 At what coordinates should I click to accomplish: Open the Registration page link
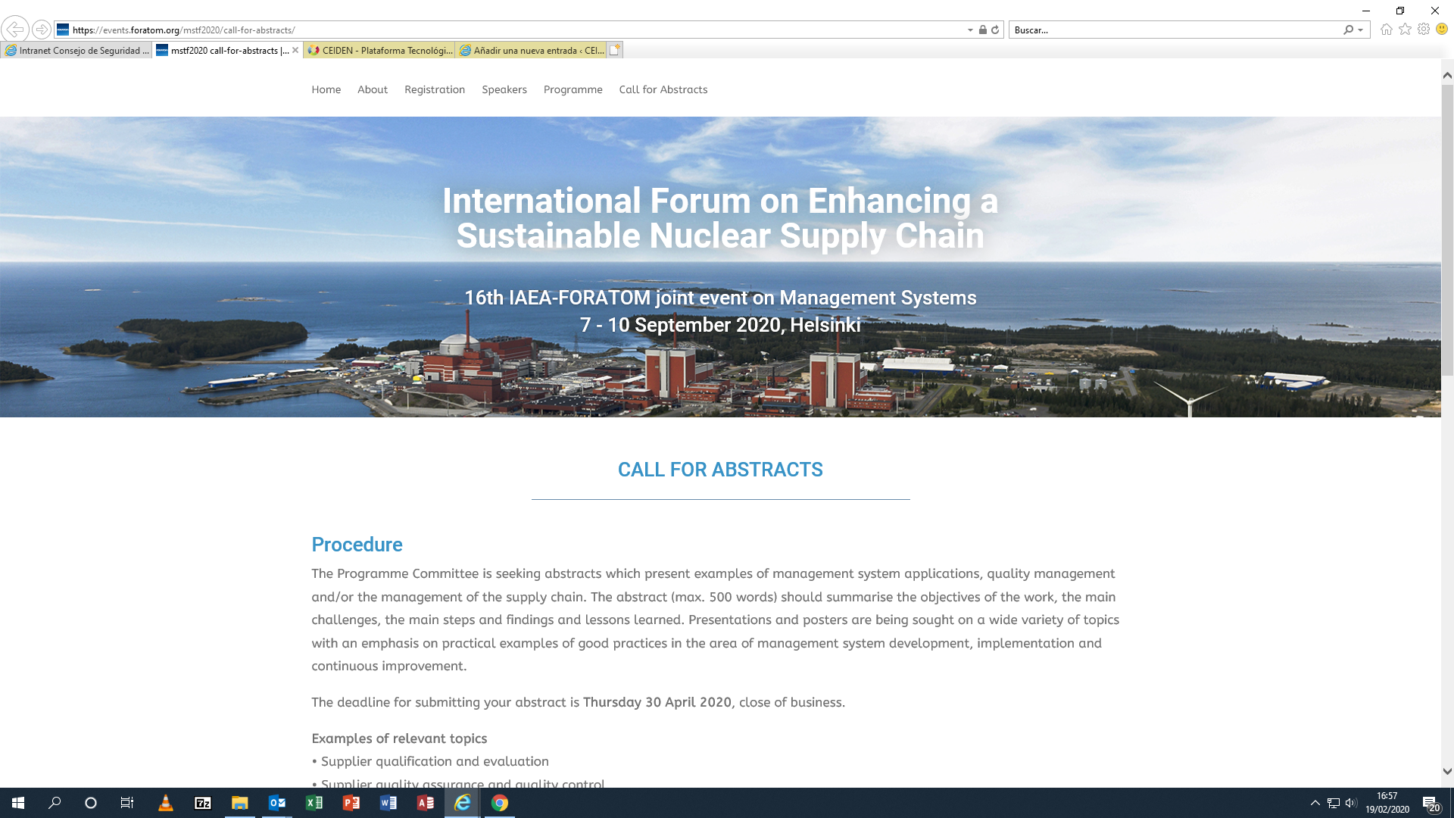click(x=435, y=89)
